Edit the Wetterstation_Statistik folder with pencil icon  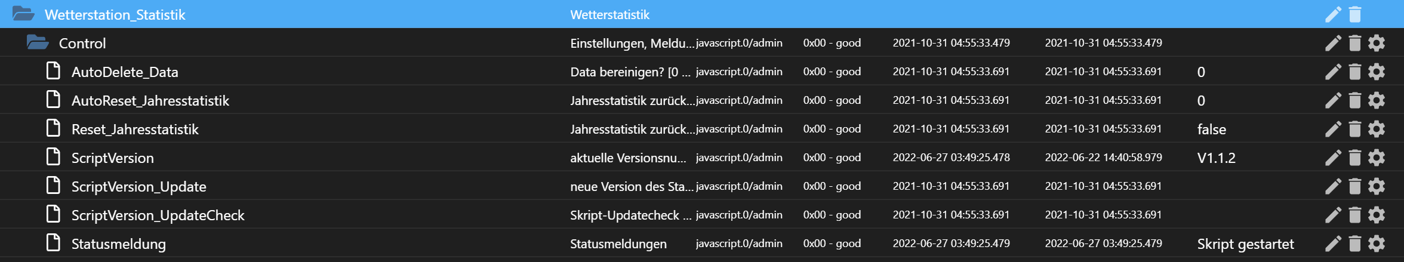click(1333, 14)
